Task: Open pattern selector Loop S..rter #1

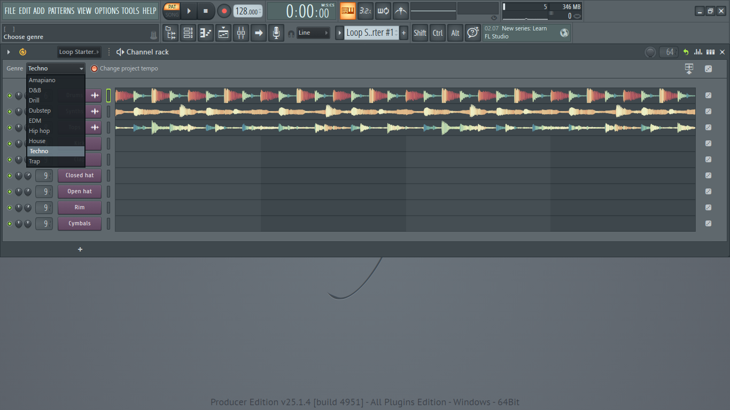Action: 370,33
